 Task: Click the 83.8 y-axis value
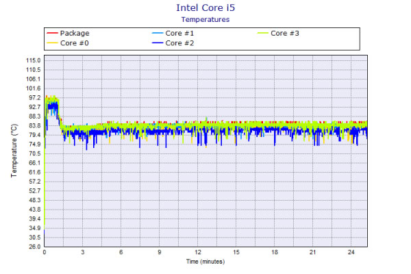coord(35,125)
